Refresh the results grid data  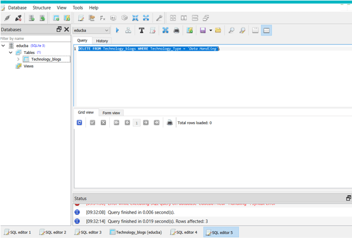click(79, 122)
